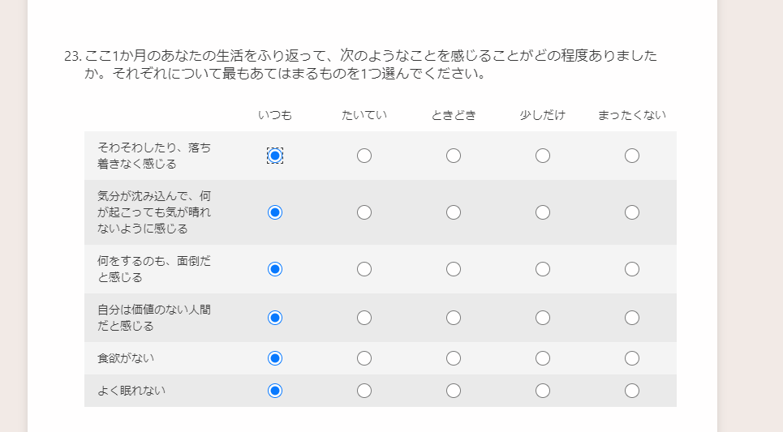Choose まったくない for 自分は価値のない人間だと感じる

[632, 318]
